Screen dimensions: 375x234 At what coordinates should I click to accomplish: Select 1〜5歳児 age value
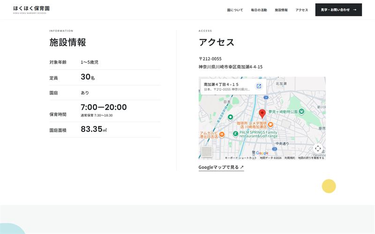click(90, 62)
